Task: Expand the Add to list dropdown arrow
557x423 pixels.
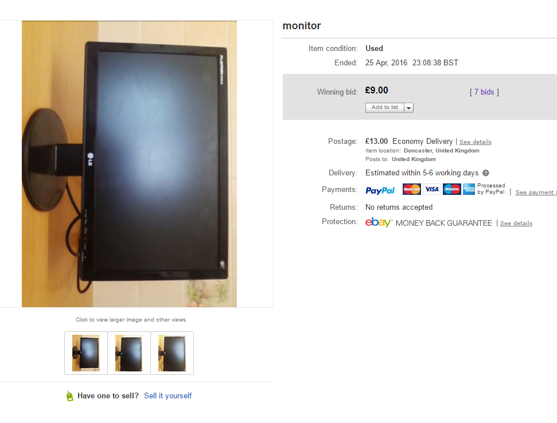Action: [x=409, y=108]
